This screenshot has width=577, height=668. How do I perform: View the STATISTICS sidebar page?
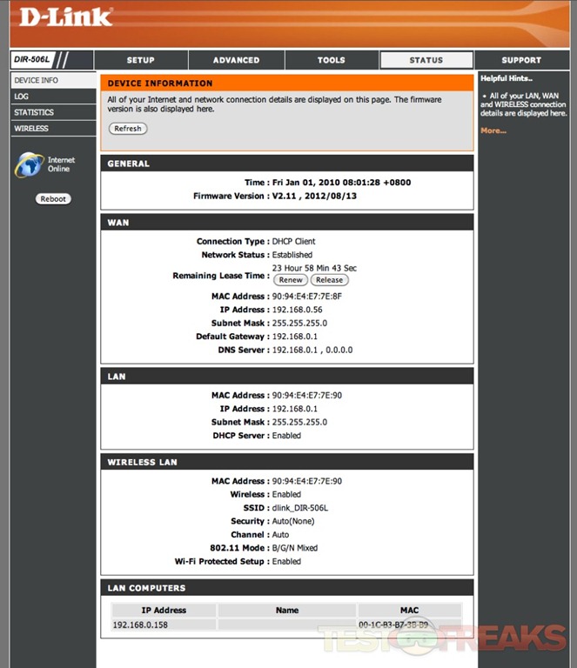tap(52, 112)
